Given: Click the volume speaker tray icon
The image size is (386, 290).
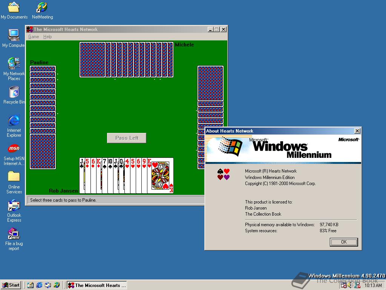Looking at the screenshot, I should [x=350, y=285].
